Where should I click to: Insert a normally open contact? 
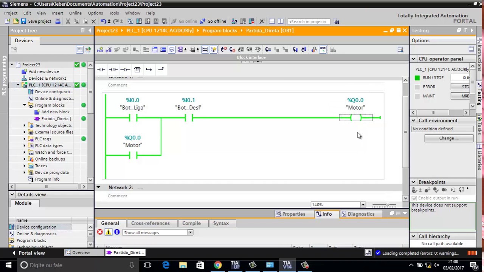pyautogui.click(x=101, y=70)
